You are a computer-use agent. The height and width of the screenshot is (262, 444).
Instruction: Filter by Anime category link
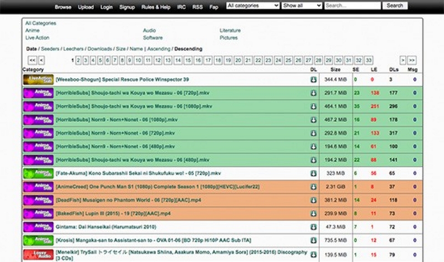[x=32, y=30]
